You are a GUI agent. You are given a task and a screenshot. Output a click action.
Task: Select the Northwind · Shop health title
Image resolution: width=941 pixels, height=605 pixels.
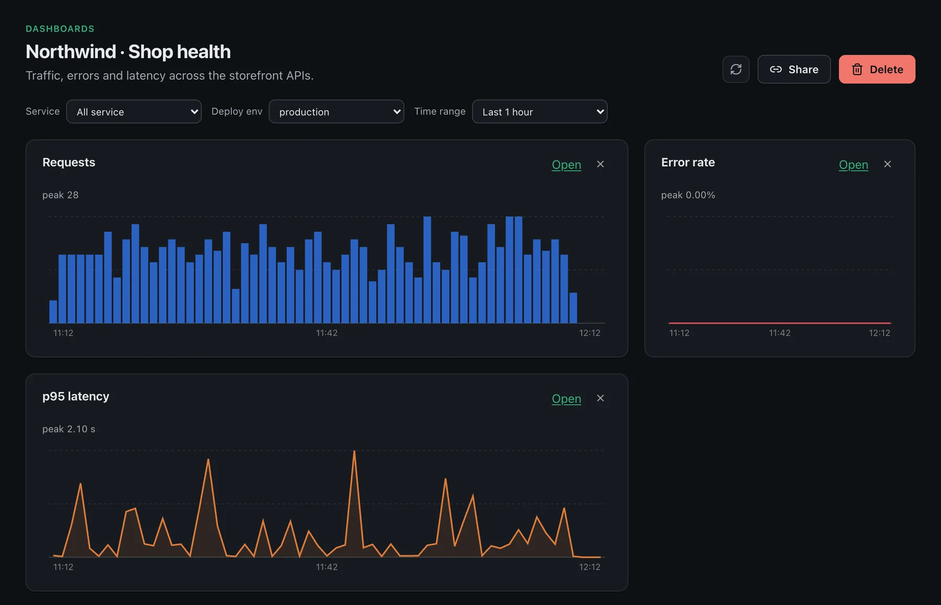[x=128, y=52]
